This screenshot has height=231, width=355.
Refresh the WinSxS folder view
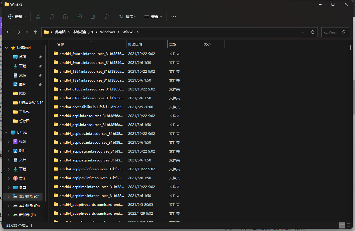pos(313,32)
